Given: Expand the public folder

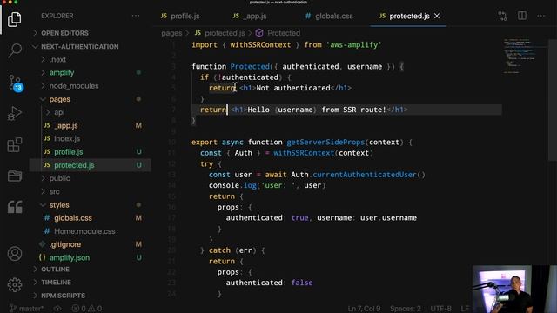Looking at the screenshot, I should (x=59, y=178).
